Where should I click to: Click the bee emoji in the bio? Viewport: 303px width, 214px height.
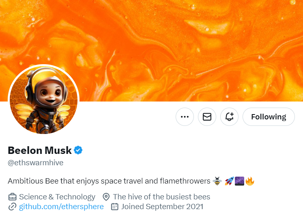tap(217, 181)
